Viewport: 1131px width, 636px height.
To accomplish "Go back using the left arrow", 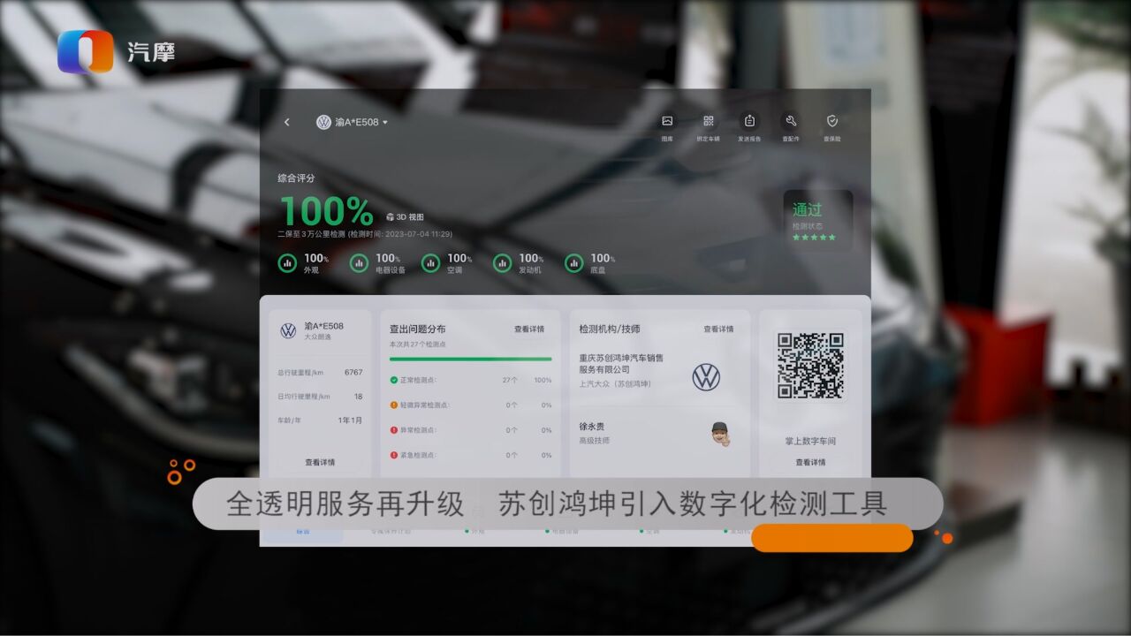I will pyautogui.click(x=286, y=122).
